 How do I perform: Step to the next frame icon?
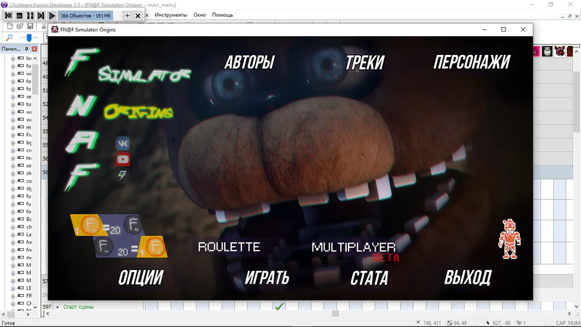41,16
